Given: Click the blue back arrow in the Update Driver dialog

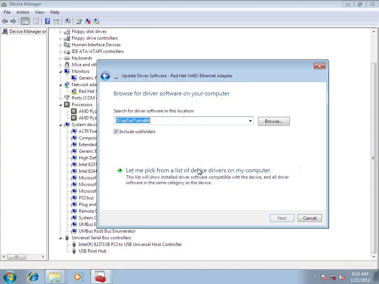Looking at the screenshot, I should 105,76.
